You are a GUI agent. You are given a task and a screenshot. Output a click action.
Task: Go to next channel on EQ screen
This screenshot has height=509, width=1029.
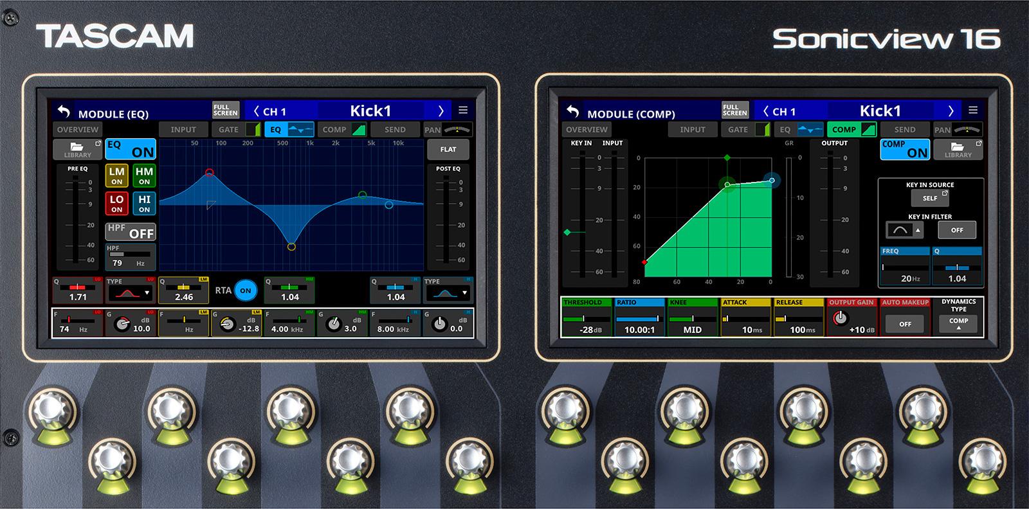click(x=441, y=111)
